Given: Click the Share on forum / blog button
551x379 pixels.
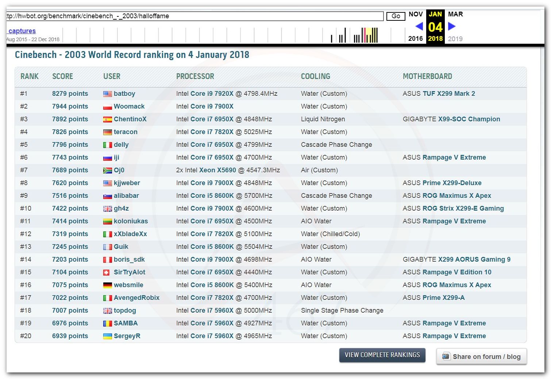Looking at the screenshot, I should coord(481,357).
